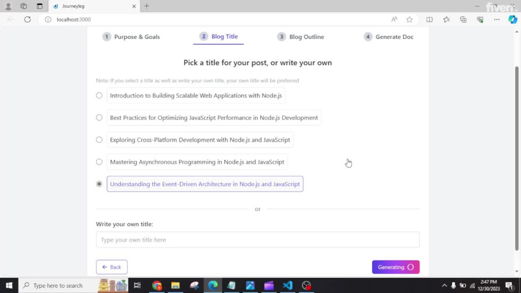Select the Journeyleg browser tab
521x293 pixels.
(94, 6)
